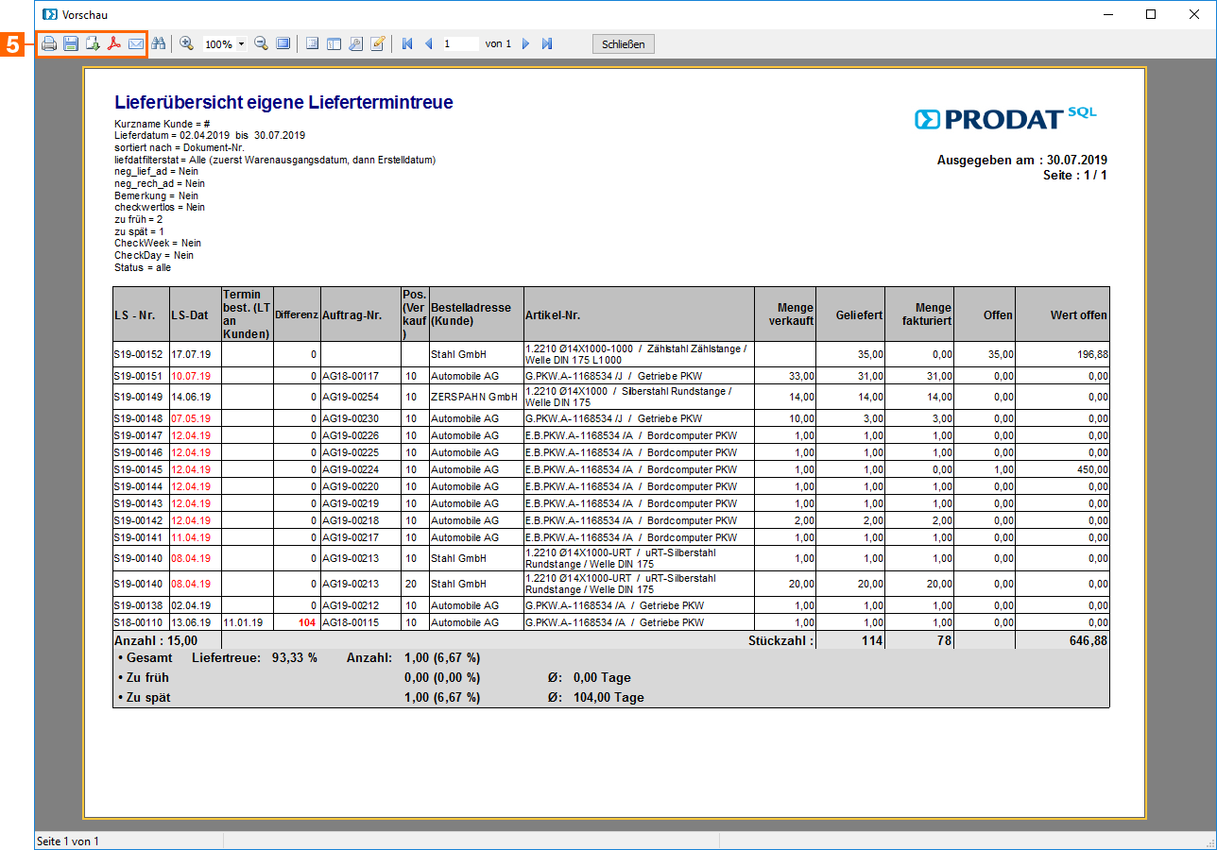
Task: Open page settings wrench icon
Action: pos(355,43)
